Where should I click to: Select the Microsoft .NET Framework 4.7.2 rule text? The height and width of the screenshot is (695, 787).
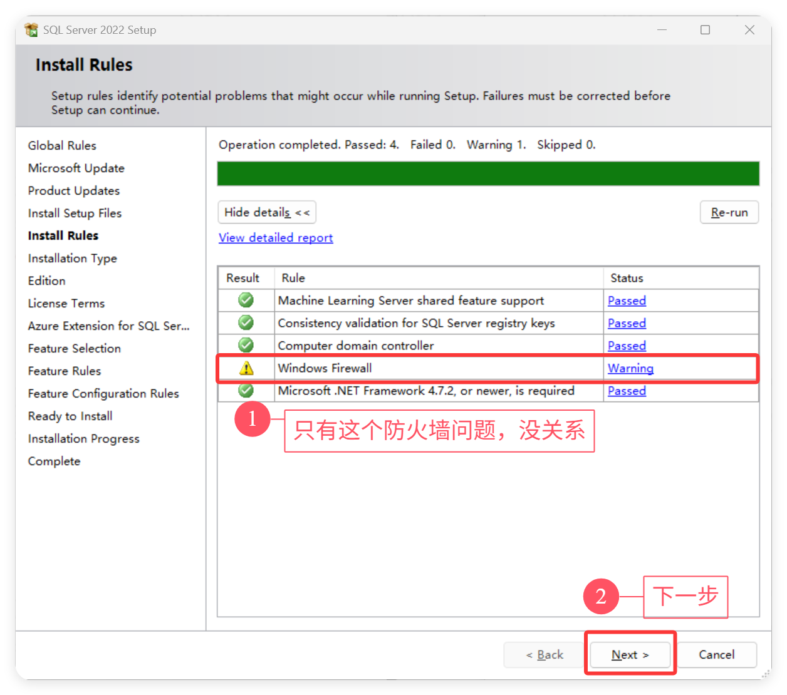426,391
